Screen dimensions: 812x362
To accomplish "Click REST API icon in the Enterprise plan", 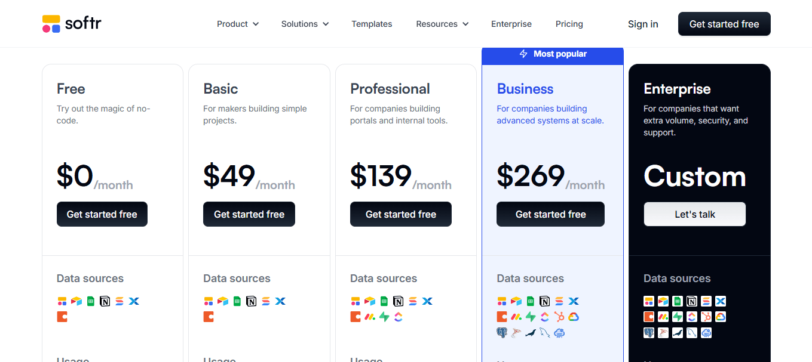I will tap(706, 333).
